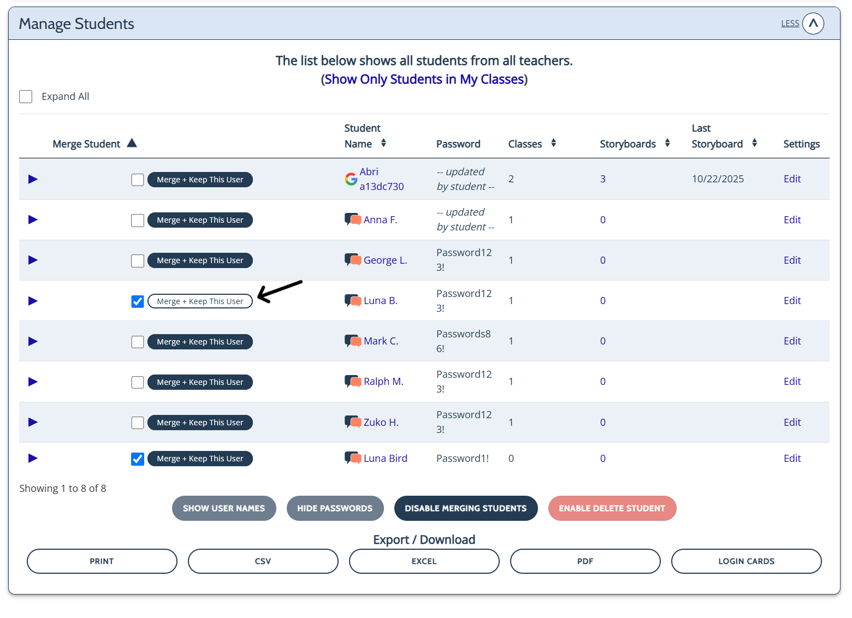
Task: Sort by Last Storyboard column arrows
Action: pyautogui.click(x=754, y=143)
